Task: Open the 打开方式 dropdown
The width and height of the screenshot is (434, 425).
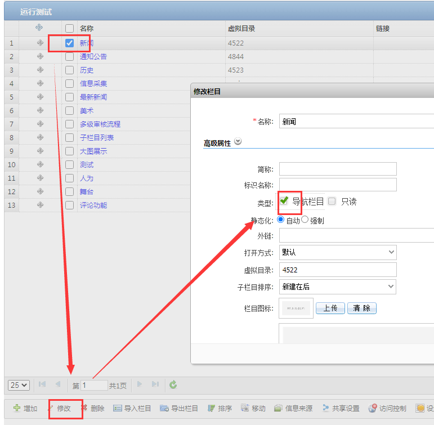Action: click(x=338, y=252)
